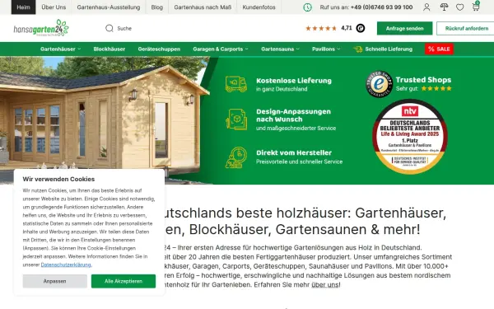This screenshot has height=309, width=494.
Task: Click the Wir verwenden Cookies heading
Action: pyautogui.click(x=58, y=179)
